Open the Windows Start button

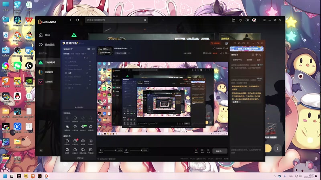(5, 176)
